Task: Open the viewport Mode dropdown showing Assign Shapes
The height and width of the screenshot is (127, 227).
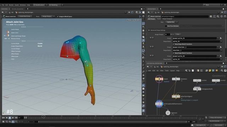Action: (48, 17)
